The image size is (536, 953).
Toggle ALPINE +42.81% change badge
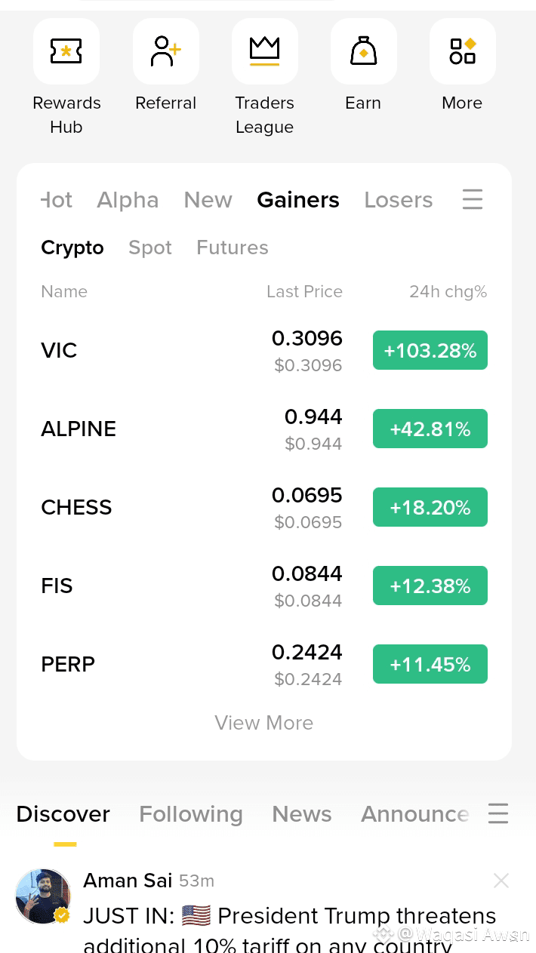430,429
